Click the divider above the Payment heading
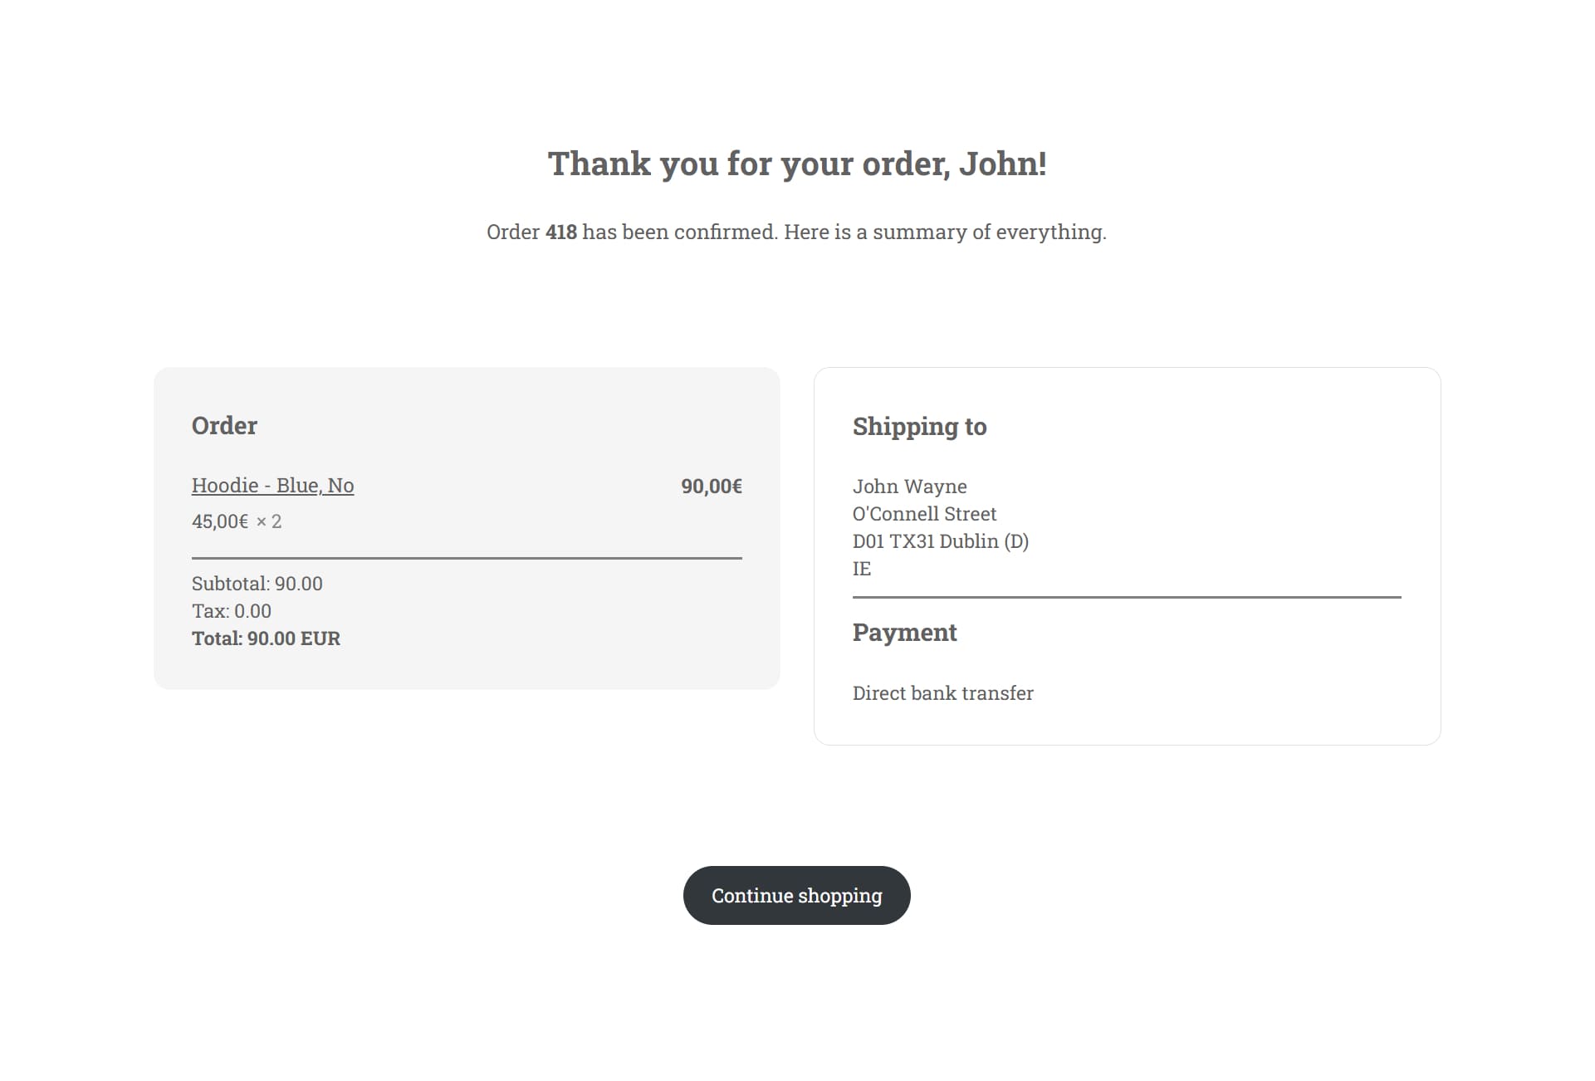Image resolution: width=1595 pixels, height=1081 pixels. 1127,596
